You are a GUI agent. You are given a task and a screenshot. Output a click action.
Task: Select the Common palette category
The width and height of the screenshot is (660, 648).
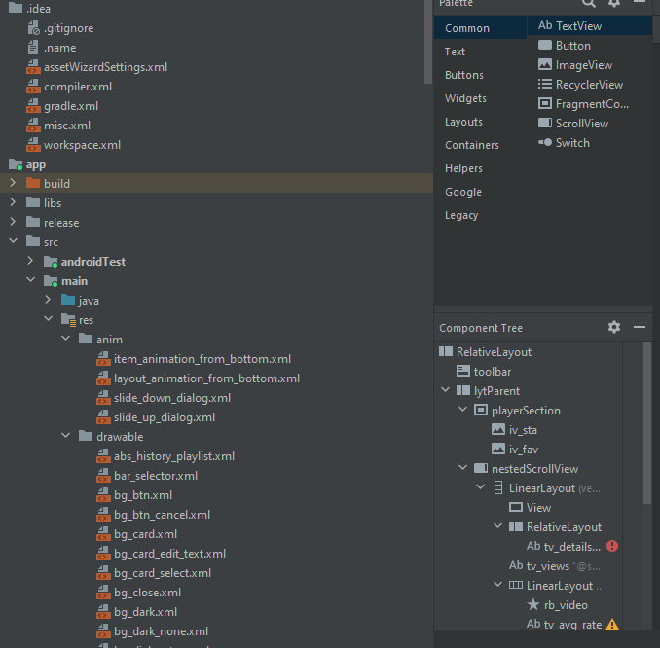(x=480, y=28)
